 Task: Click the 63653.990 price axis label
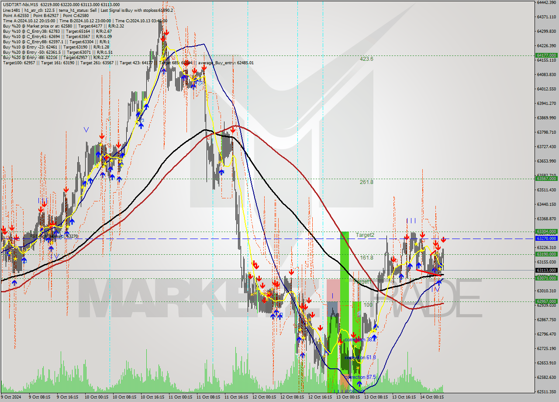[x=546, y=161]
